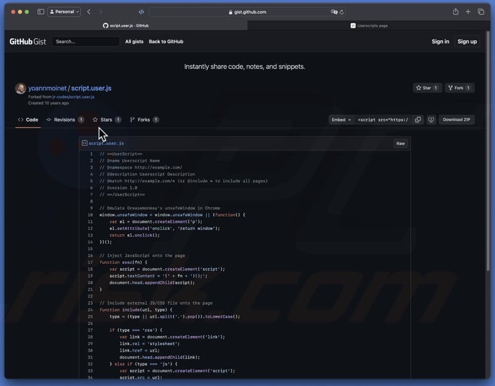Click the Download ZIP button

[x=457, y=120]
